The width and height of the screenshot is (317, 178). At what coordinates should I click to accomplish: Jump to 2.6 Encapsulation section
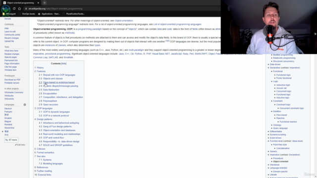(48, 93)
